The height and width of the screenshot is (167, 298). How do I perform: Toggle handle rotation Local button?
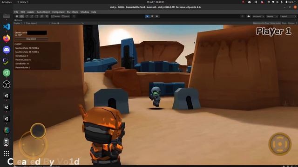66,16
